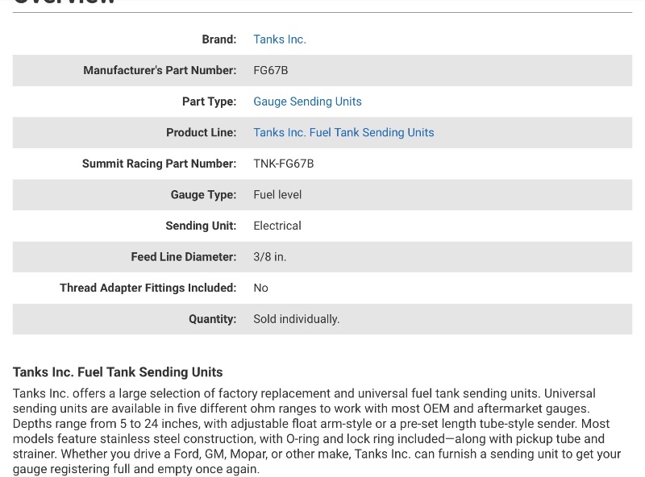Click the No value for thread adapter fittings
Image resolution: width=645 pixels, height=477 pixels.
pyautogui.click(x=260, y=288)
